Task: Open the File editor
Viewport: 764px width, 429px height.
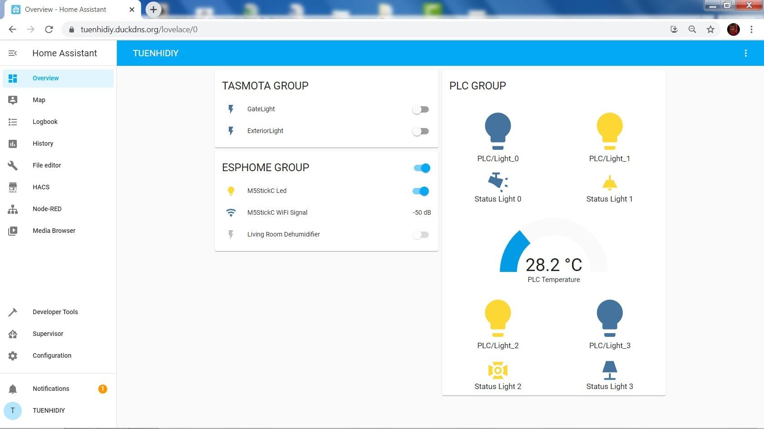Action: point(58,165)
